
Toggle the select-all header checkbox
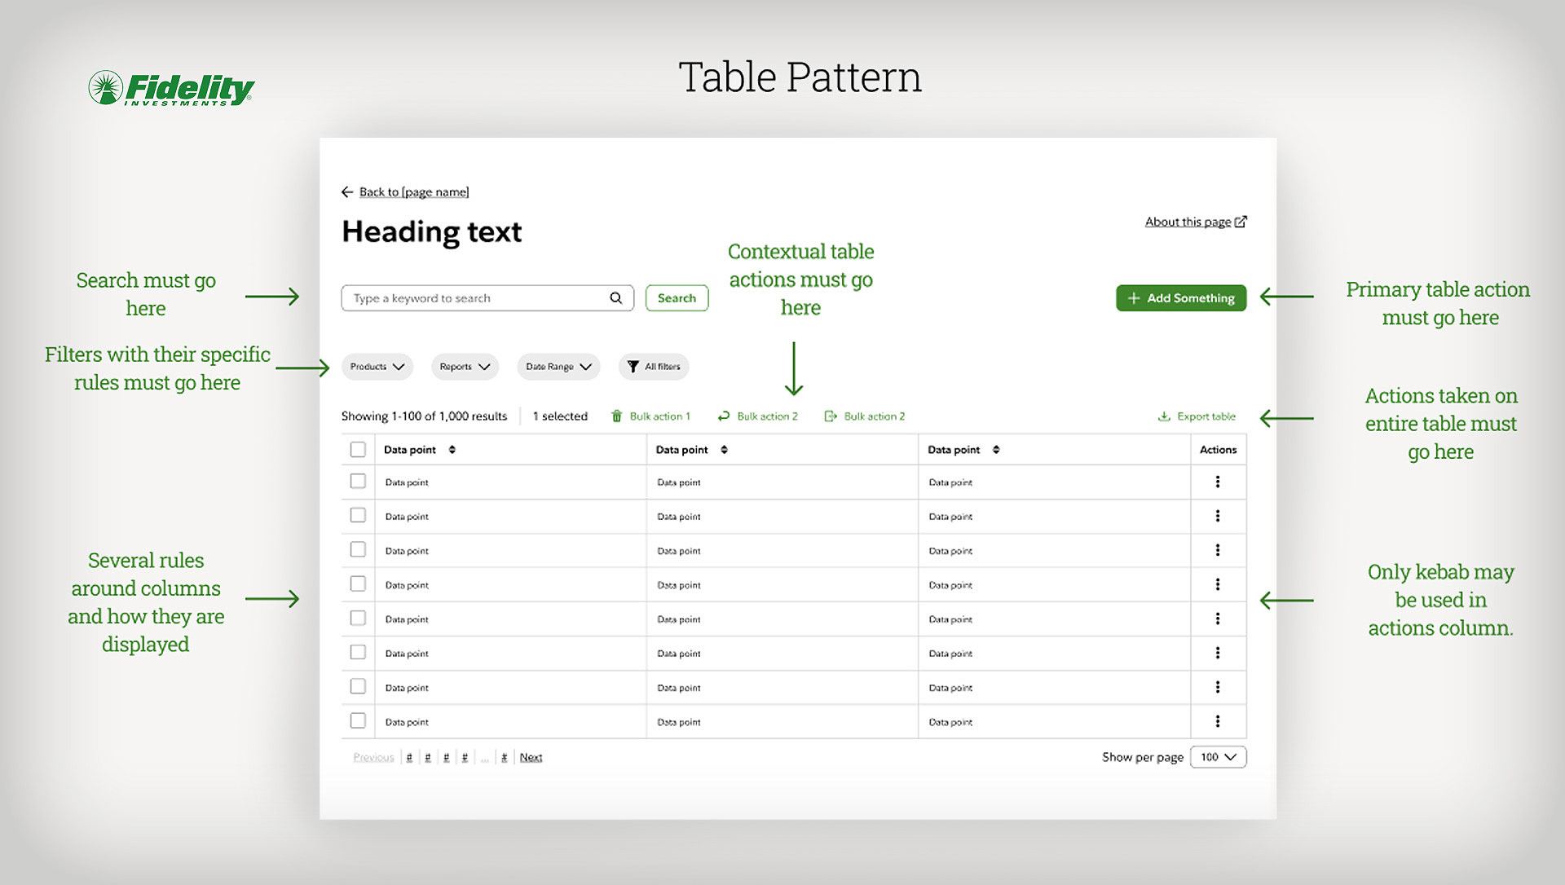358,450
